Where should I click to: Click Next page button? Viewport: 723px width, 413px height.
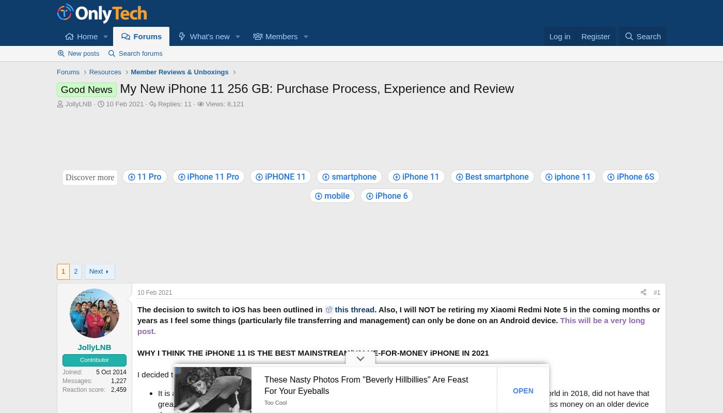pos(99,272)
